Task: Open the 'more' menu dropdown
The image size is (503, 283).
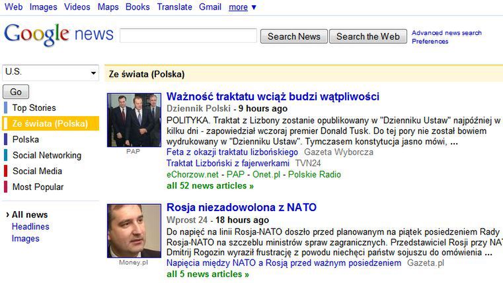Action: [243, 7]
